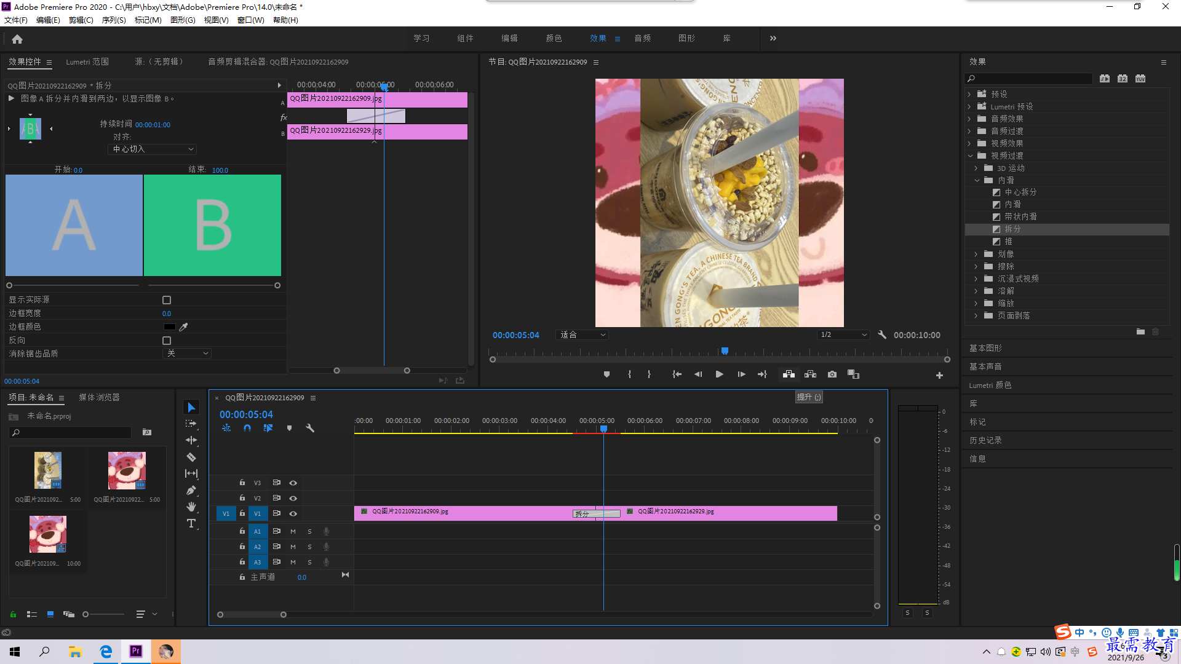
Task: Select the 带状内滑 transition
Action: [x=1020, y=217]
